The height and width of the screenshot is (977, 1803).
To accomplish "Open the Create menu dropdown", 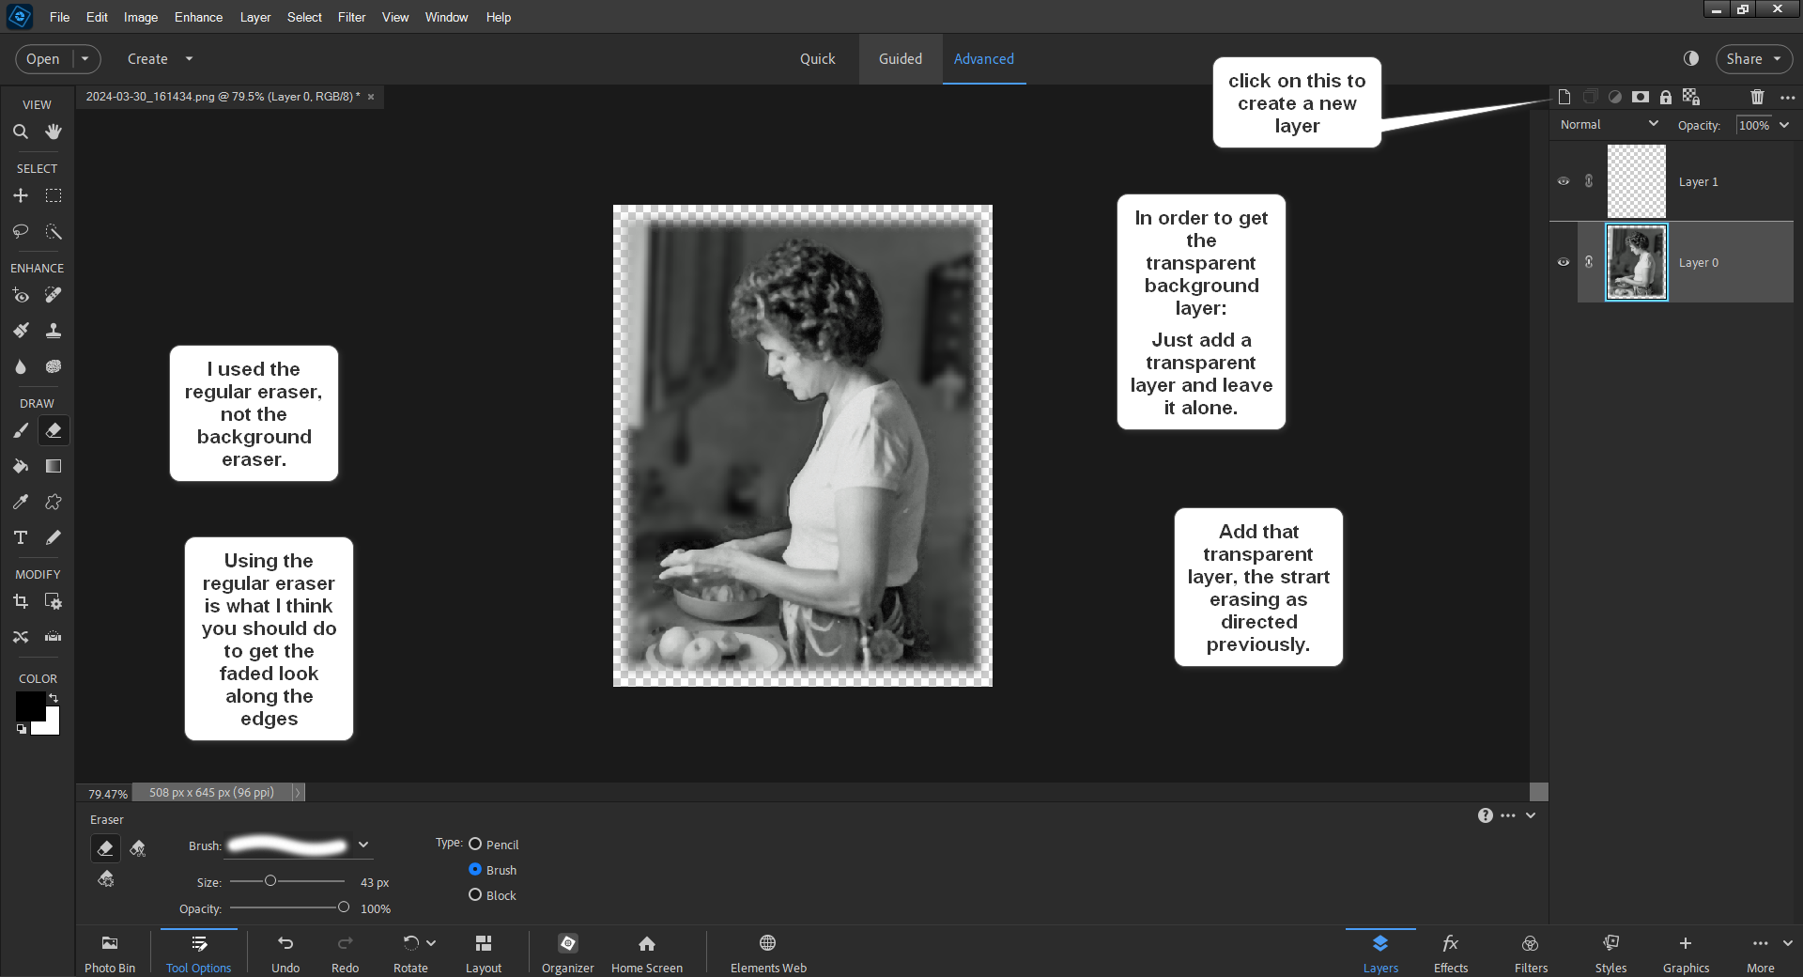I will click(160, 58).
